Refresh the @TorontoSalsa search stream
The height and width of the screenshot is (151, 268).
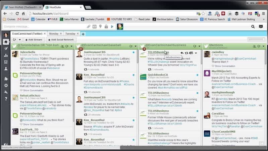[67, 46]
